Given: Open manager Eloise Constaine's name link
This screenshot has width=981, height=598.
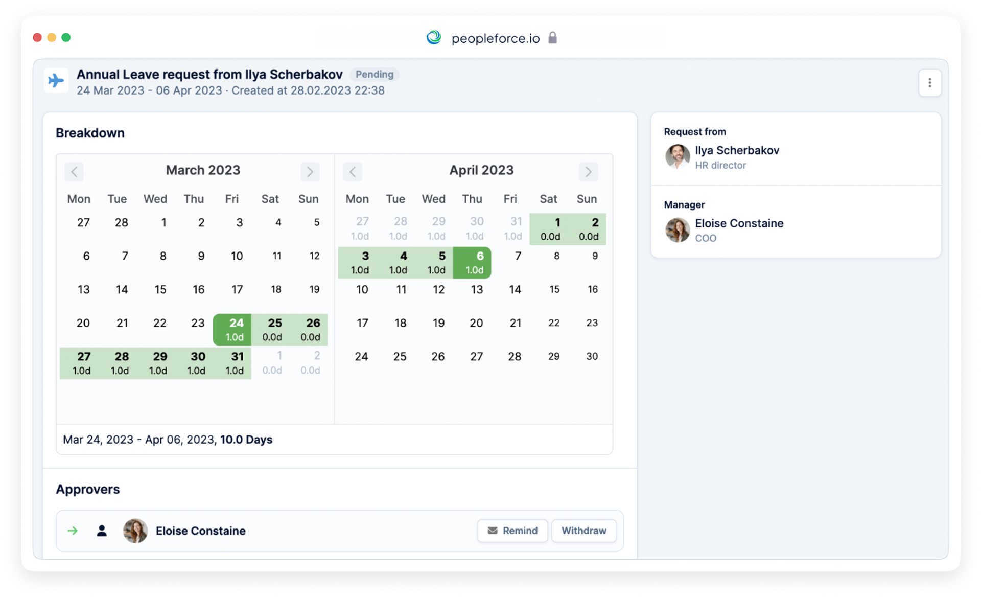Looking at the screenshot, I should pos(739,223).
